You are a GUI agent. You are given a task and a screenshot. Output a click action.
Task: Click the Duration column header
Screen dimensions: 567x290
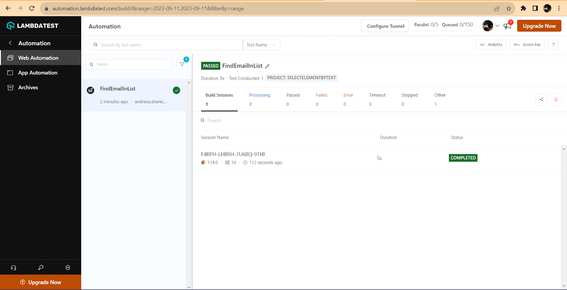388,138
